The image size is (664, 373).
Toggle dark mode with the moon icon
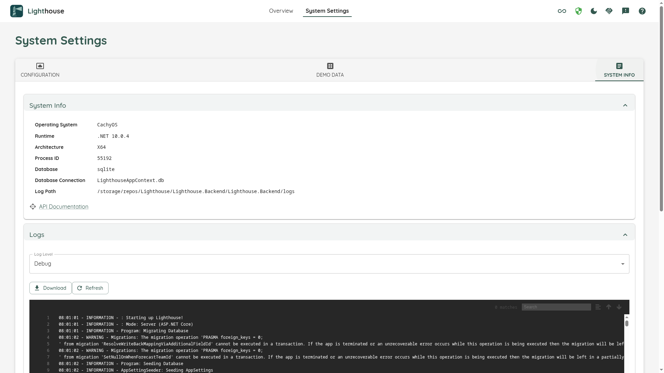click(594, 11)
